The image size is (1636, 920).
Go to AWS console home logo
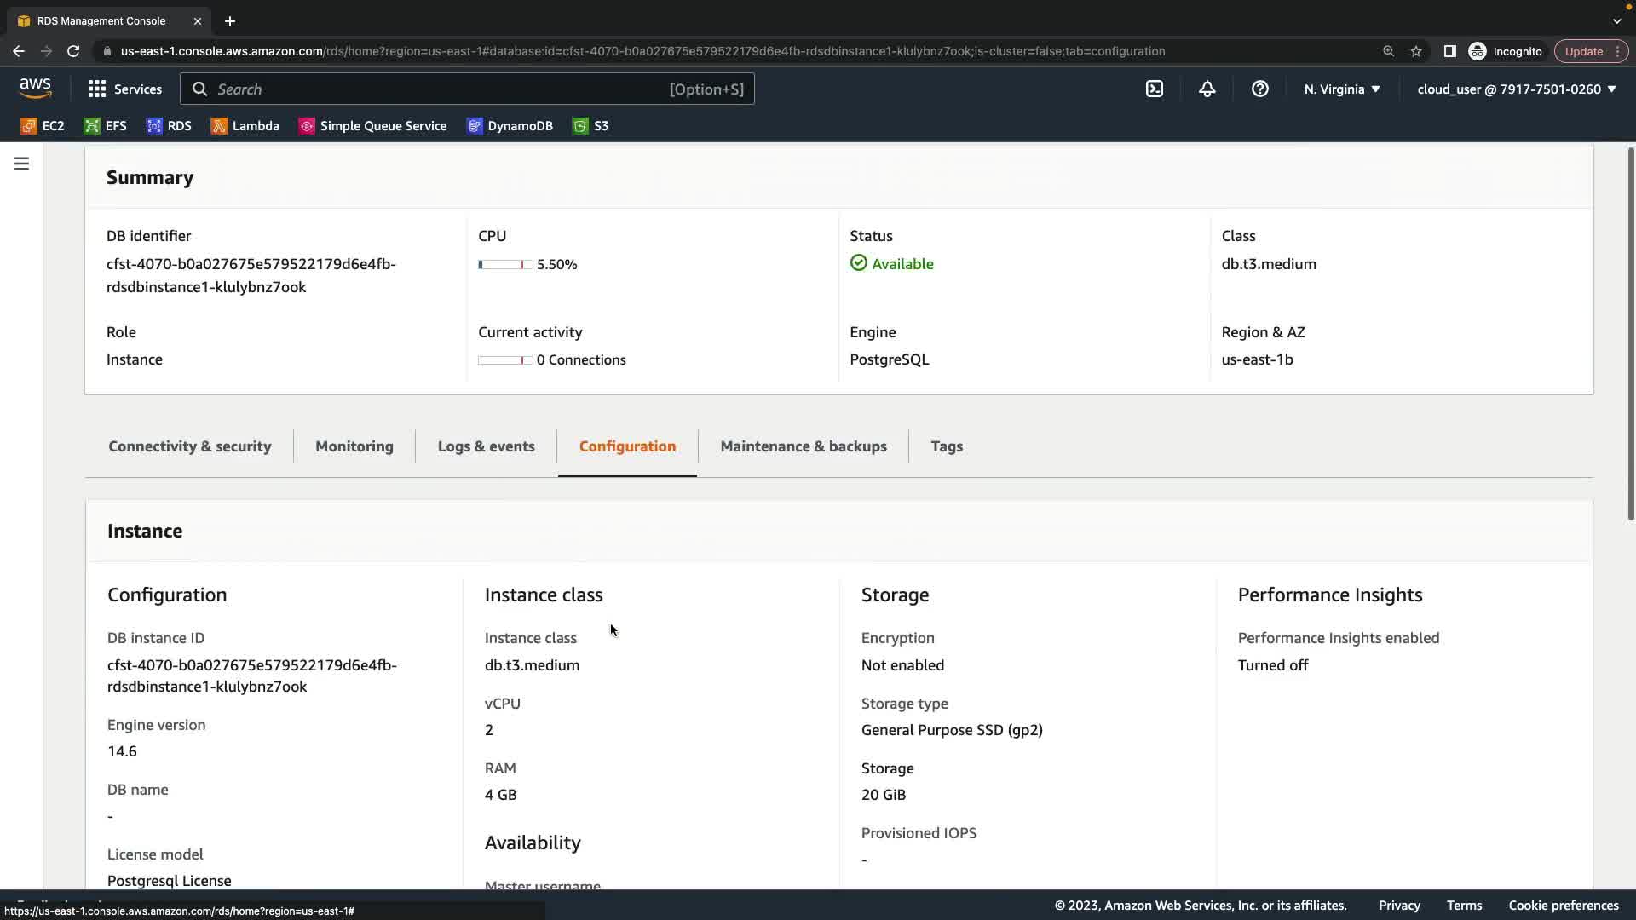(x=35, y=88)
